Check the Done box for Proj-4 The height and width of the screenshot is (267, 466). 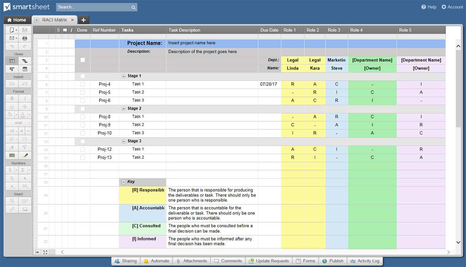(83, 84)
